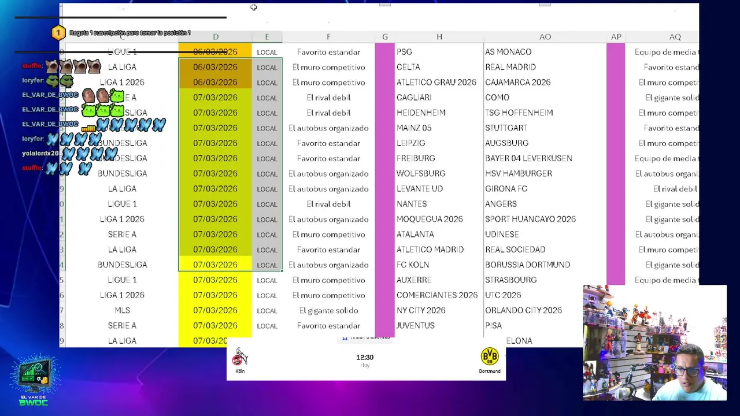Viewport: 740px width, 416px height.
Task: Select ATLETICO MADRID cell
Action: 439,250
